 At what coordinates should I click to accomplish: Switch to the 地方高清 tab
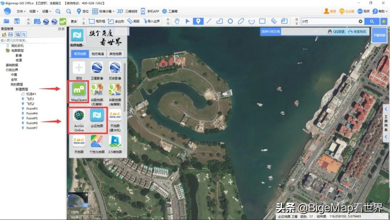point(97,54)
